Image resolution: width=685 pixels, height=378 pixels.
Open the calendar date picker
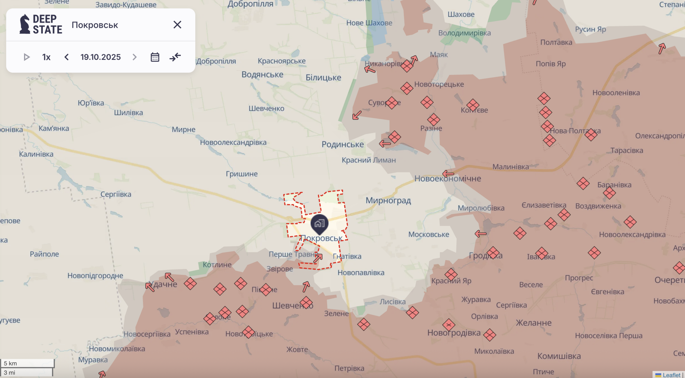point(155,57)
